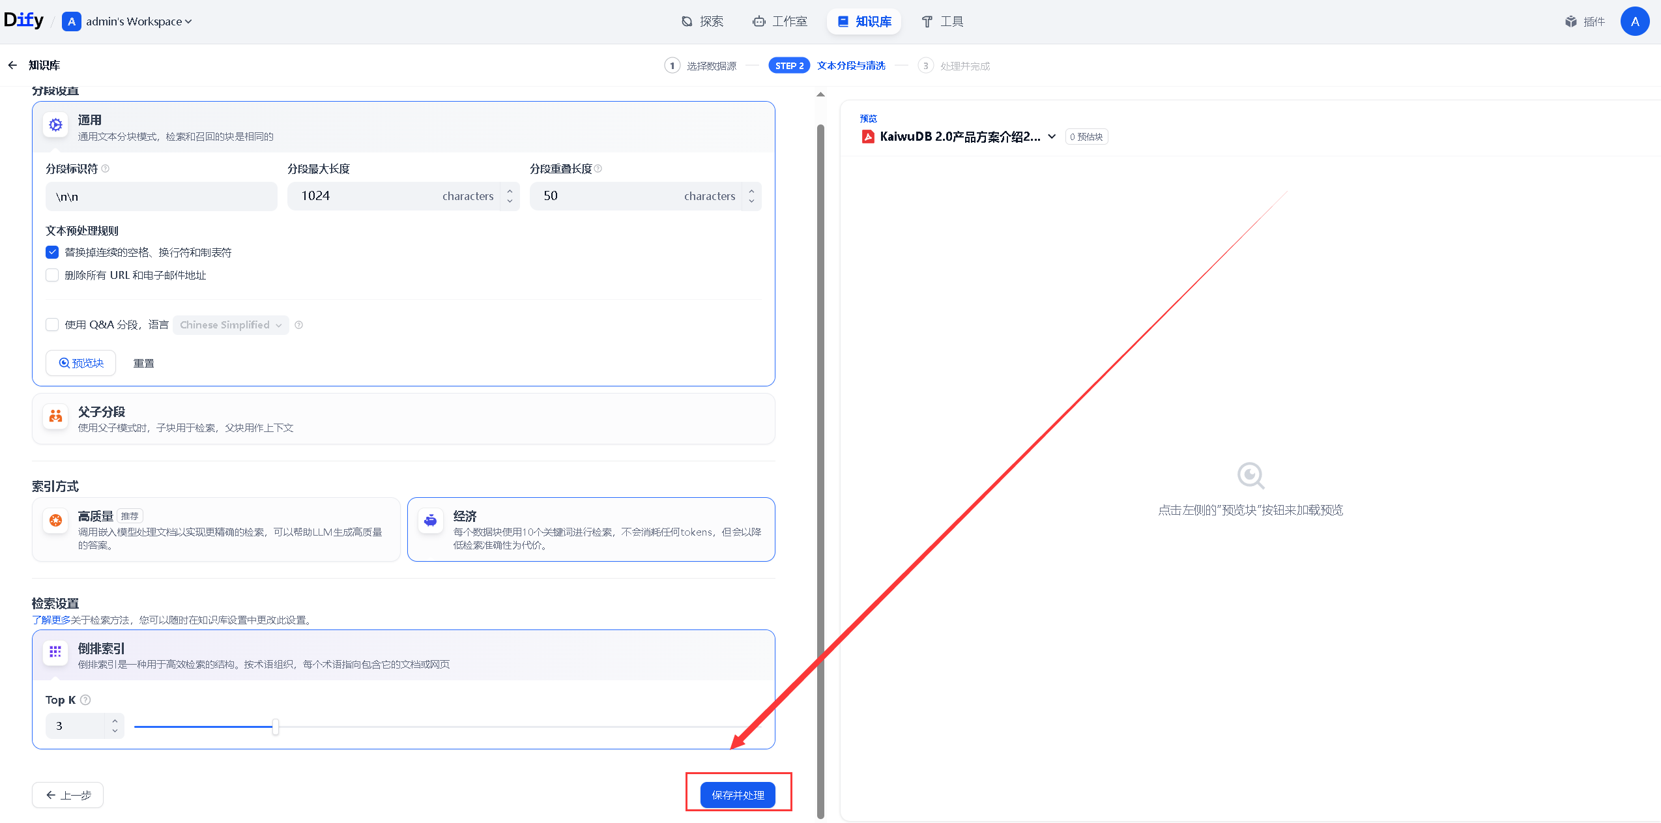1661x823 pixels.
Task: Open the 插件 plugins icon
Action: (x=1571, y=22)
